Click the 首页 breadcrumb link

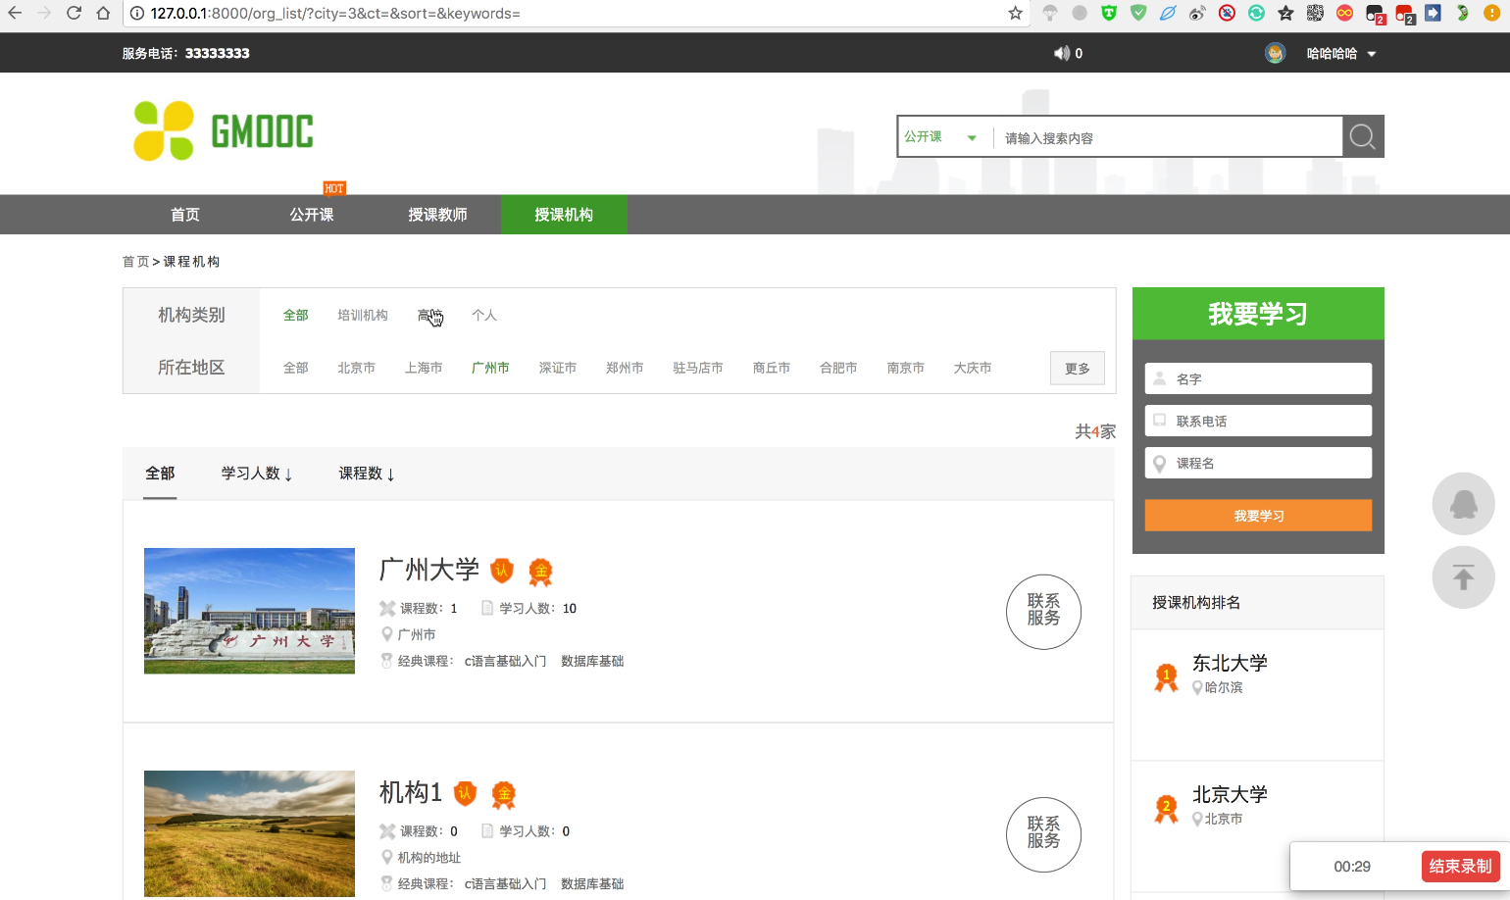coord(135,262)
